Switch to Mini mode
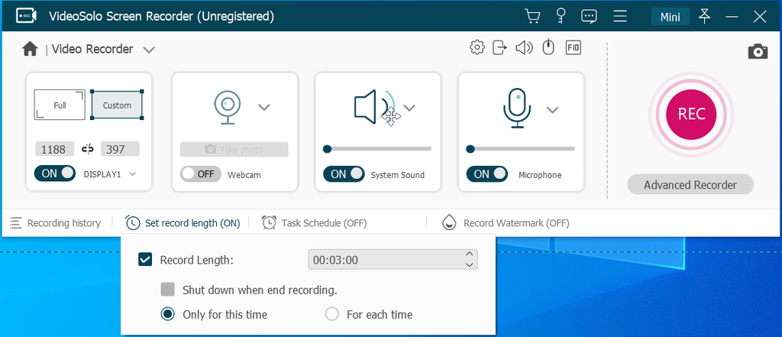782x337 pixels. pos(671,17)
